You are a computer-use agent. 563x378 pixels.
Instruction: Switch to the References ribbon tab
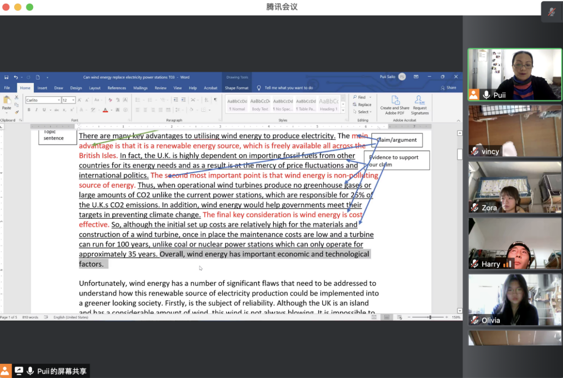pyautogui.click(x=117, y=88)
